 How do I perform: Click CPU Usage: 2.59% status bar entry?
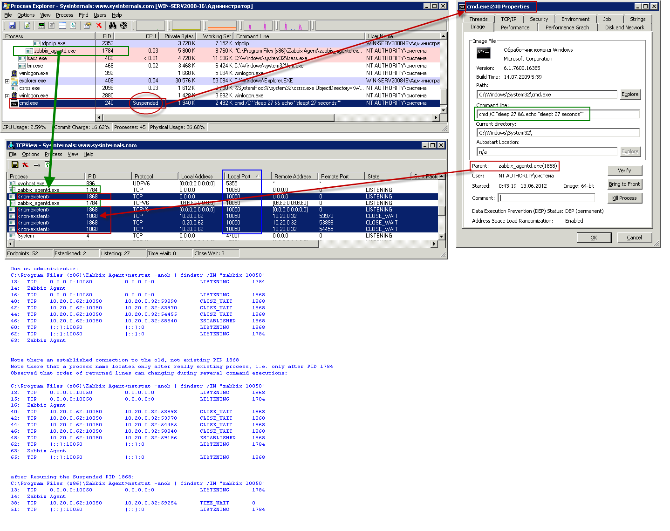27,127
